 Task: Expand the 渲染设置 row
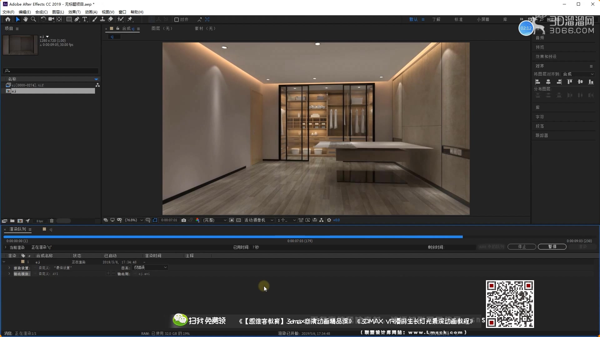pos(9,268)
